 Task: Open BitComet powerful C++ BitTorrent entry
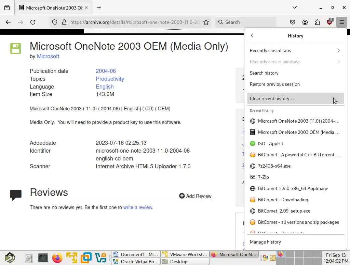[296, 155]
